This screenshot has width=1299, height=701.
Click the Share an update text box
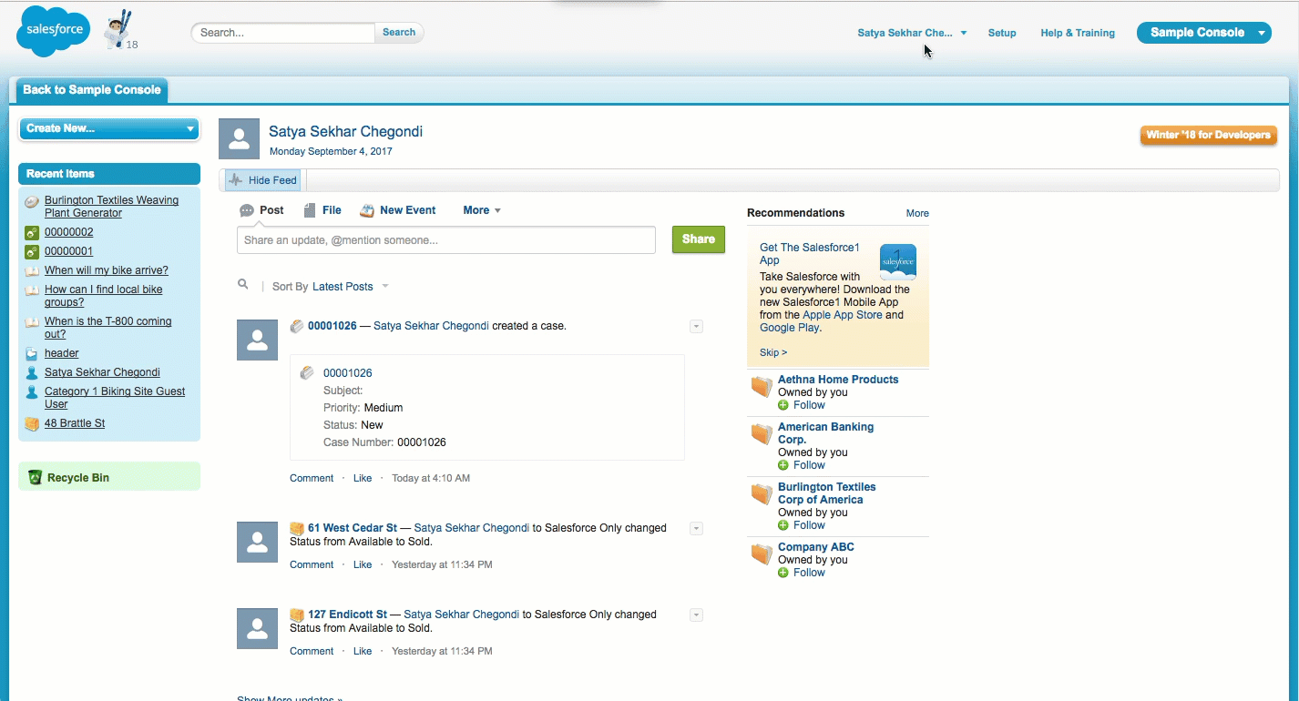coord(446,240)
